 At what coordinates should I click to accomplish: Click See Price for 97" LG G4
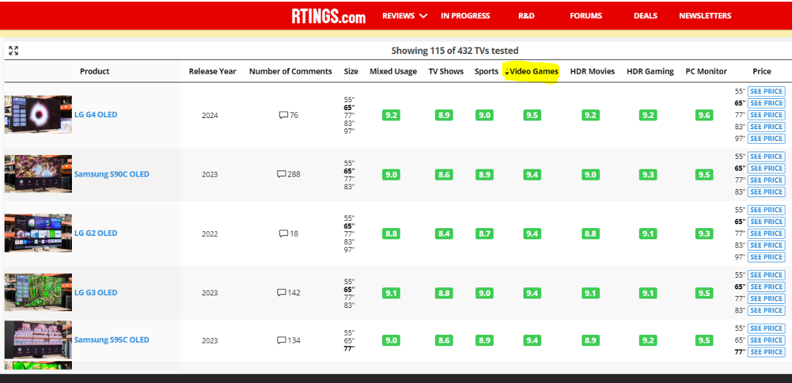(766, 138)
